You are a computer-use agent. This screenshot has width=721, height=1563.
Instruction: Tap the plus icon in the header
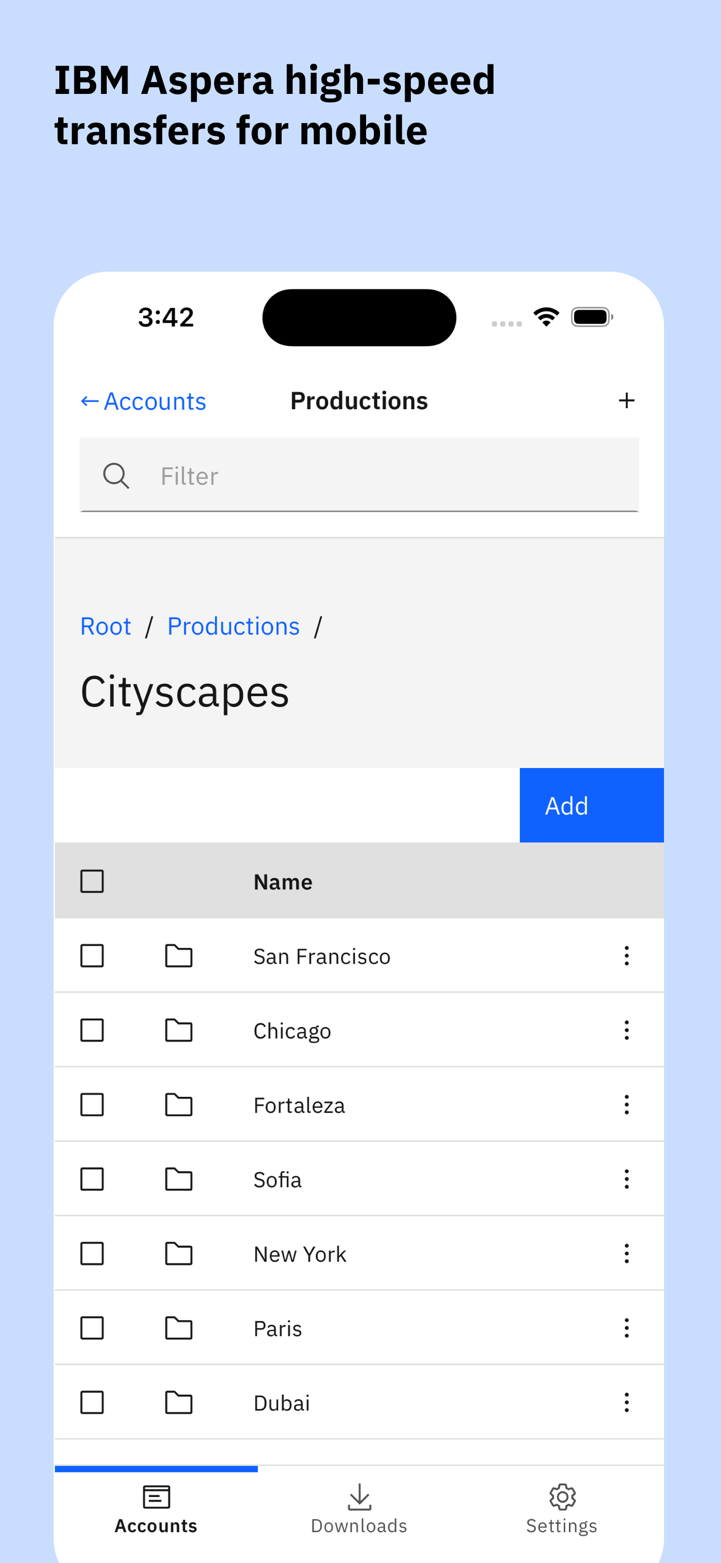point(627,400)
